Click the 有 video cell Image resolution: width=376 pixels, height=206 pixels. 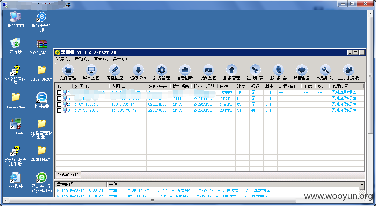pos(253,110)
